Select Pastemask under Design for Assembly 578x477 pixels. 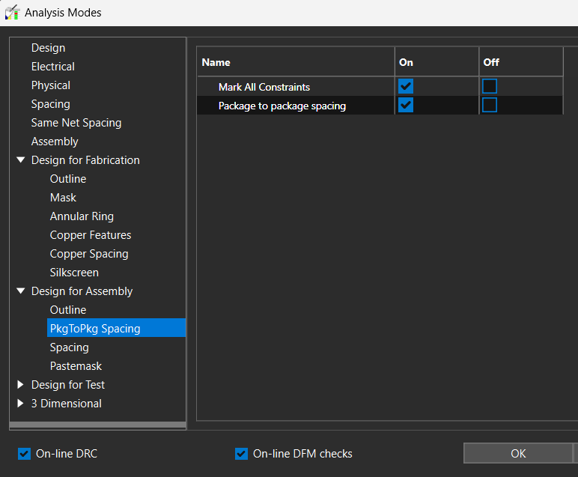click(x=76, y=366)
